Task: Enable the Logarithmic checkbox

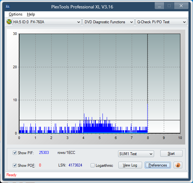Action: point(92,165)
